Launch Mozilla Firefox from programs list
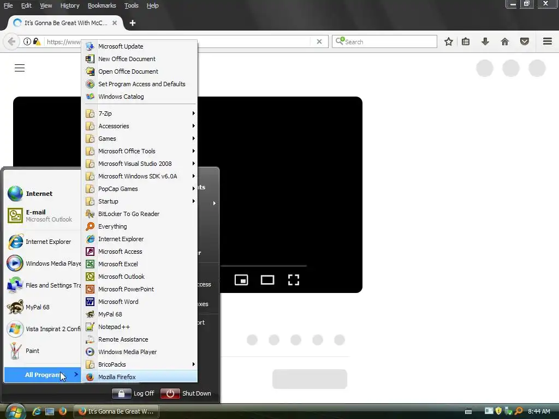The height and width of the screenshot is (419, 559). point(139,377)
